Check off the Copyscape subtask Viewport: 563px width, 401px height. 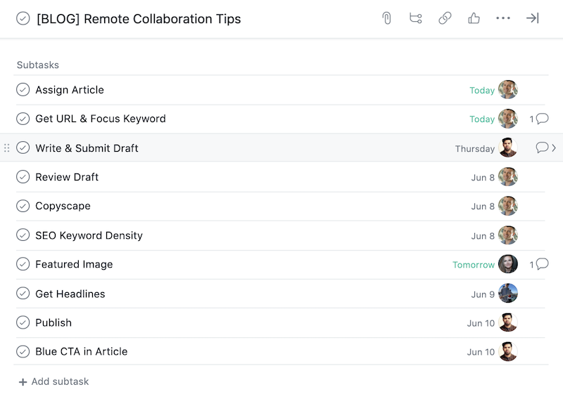pyautogui.click(x=23, y=206)
